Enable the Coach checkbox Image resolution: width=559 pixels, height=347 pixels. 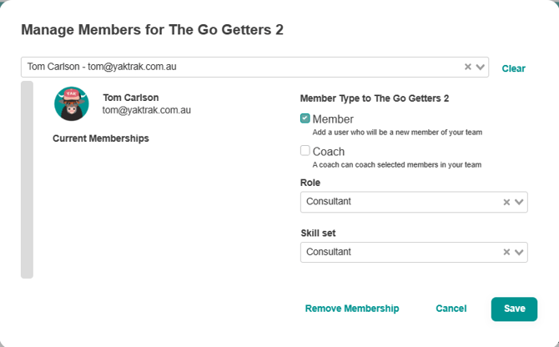pyautogui.click(x=305, y=151)
